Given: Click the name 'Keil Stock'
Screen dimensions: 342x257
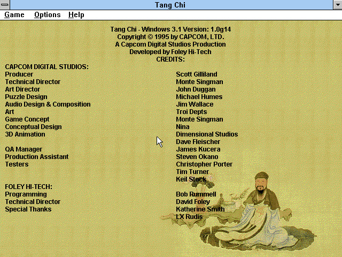Looking at the screenshot, I should pos(191,179).
